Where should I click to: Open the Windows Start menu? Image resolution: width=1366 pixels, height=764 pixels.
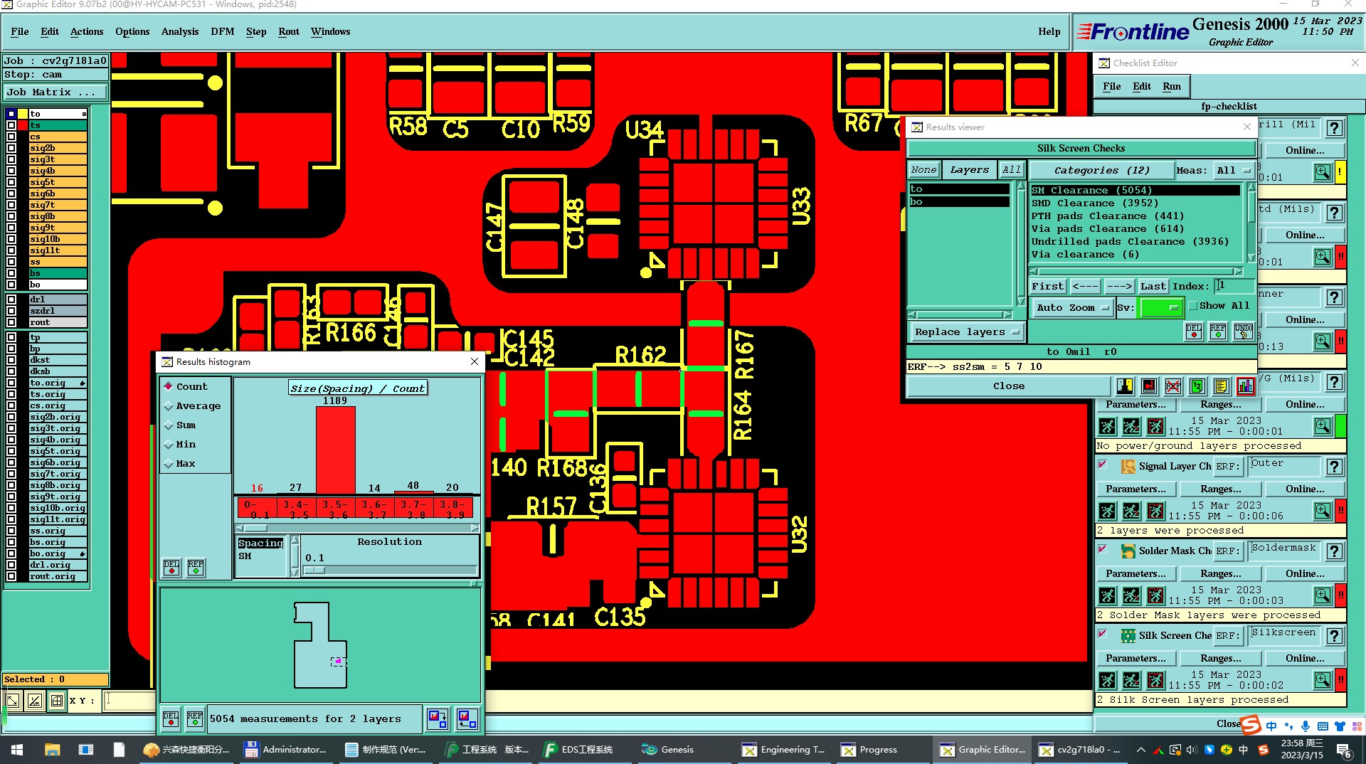(x=17, y=750)
